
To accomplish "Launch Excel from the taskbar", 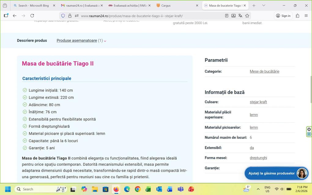I will 148,189.
